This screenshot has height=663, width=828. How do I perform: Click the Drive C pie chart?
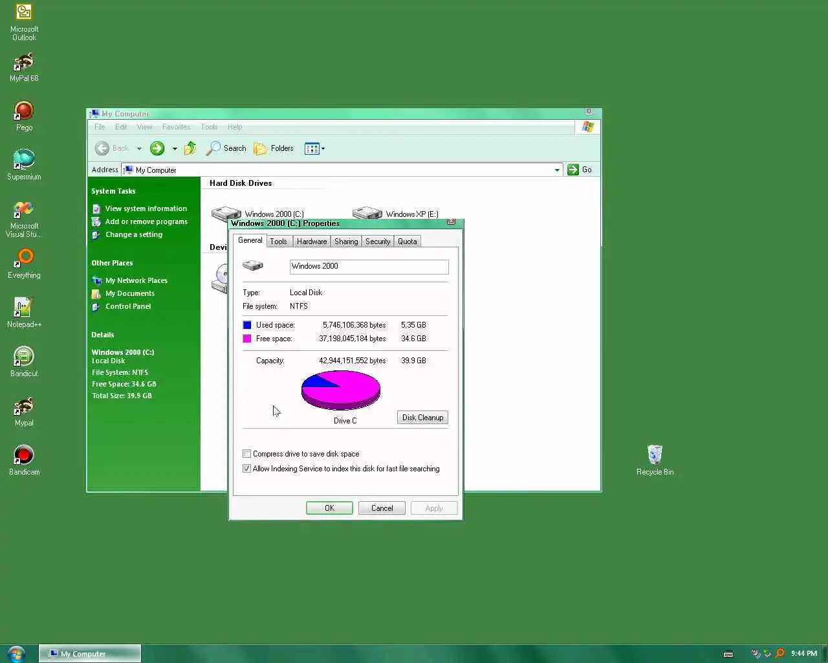click(341, 390)
